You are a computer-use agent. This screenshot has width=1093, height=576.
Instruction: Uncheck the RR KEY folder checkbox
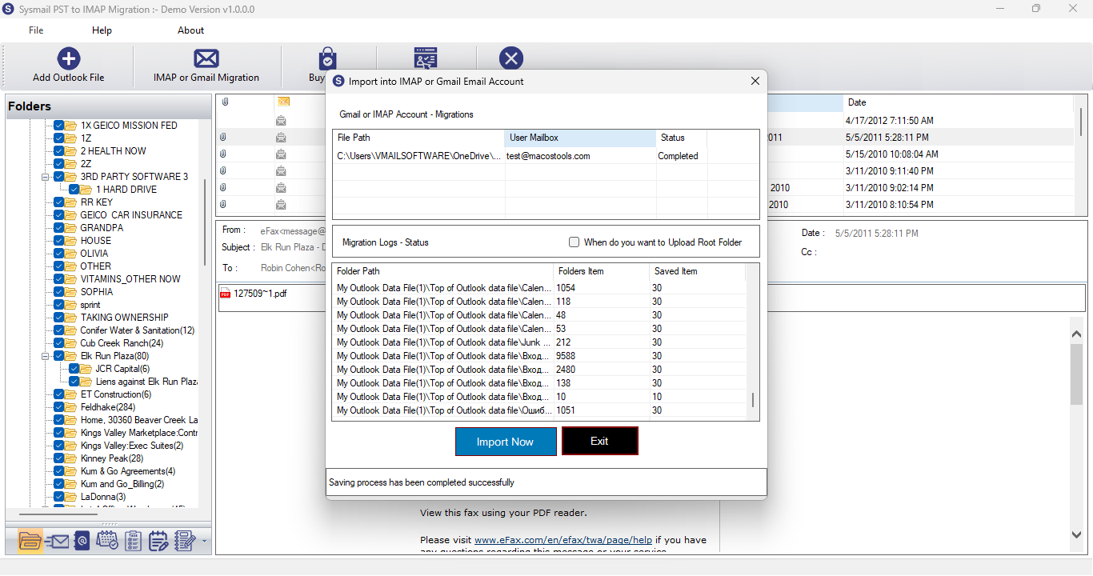[58, 202]
